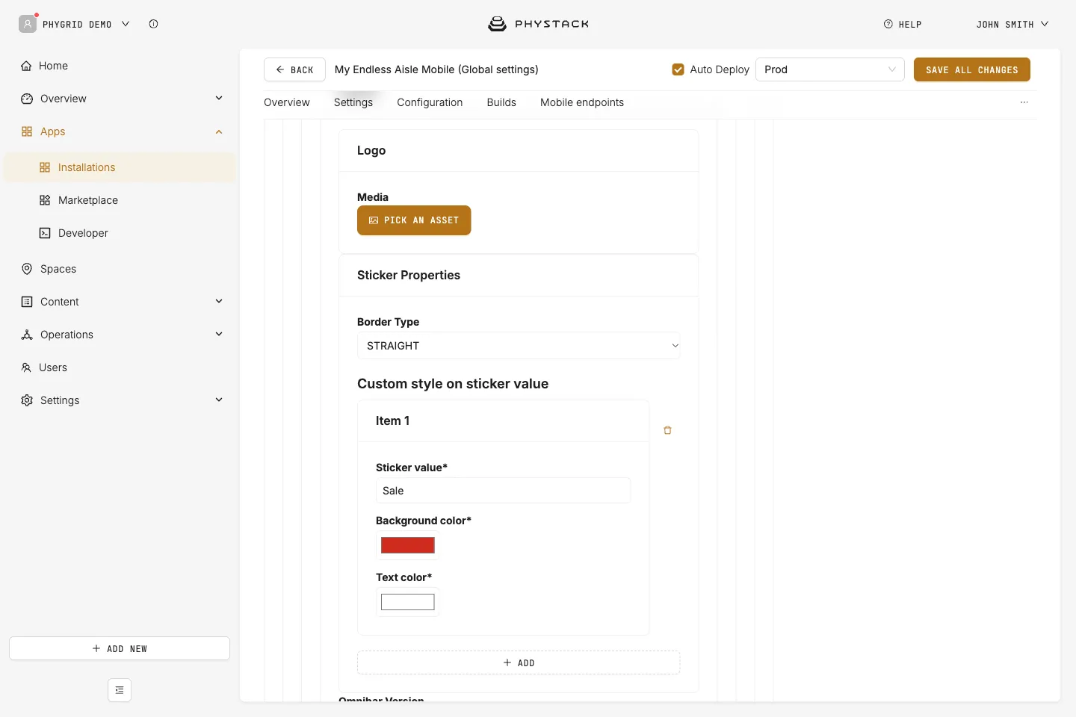Screen dimensions: 1076x717
Task: Click the Spaces location pin icon
Action: tap(27, 269)
